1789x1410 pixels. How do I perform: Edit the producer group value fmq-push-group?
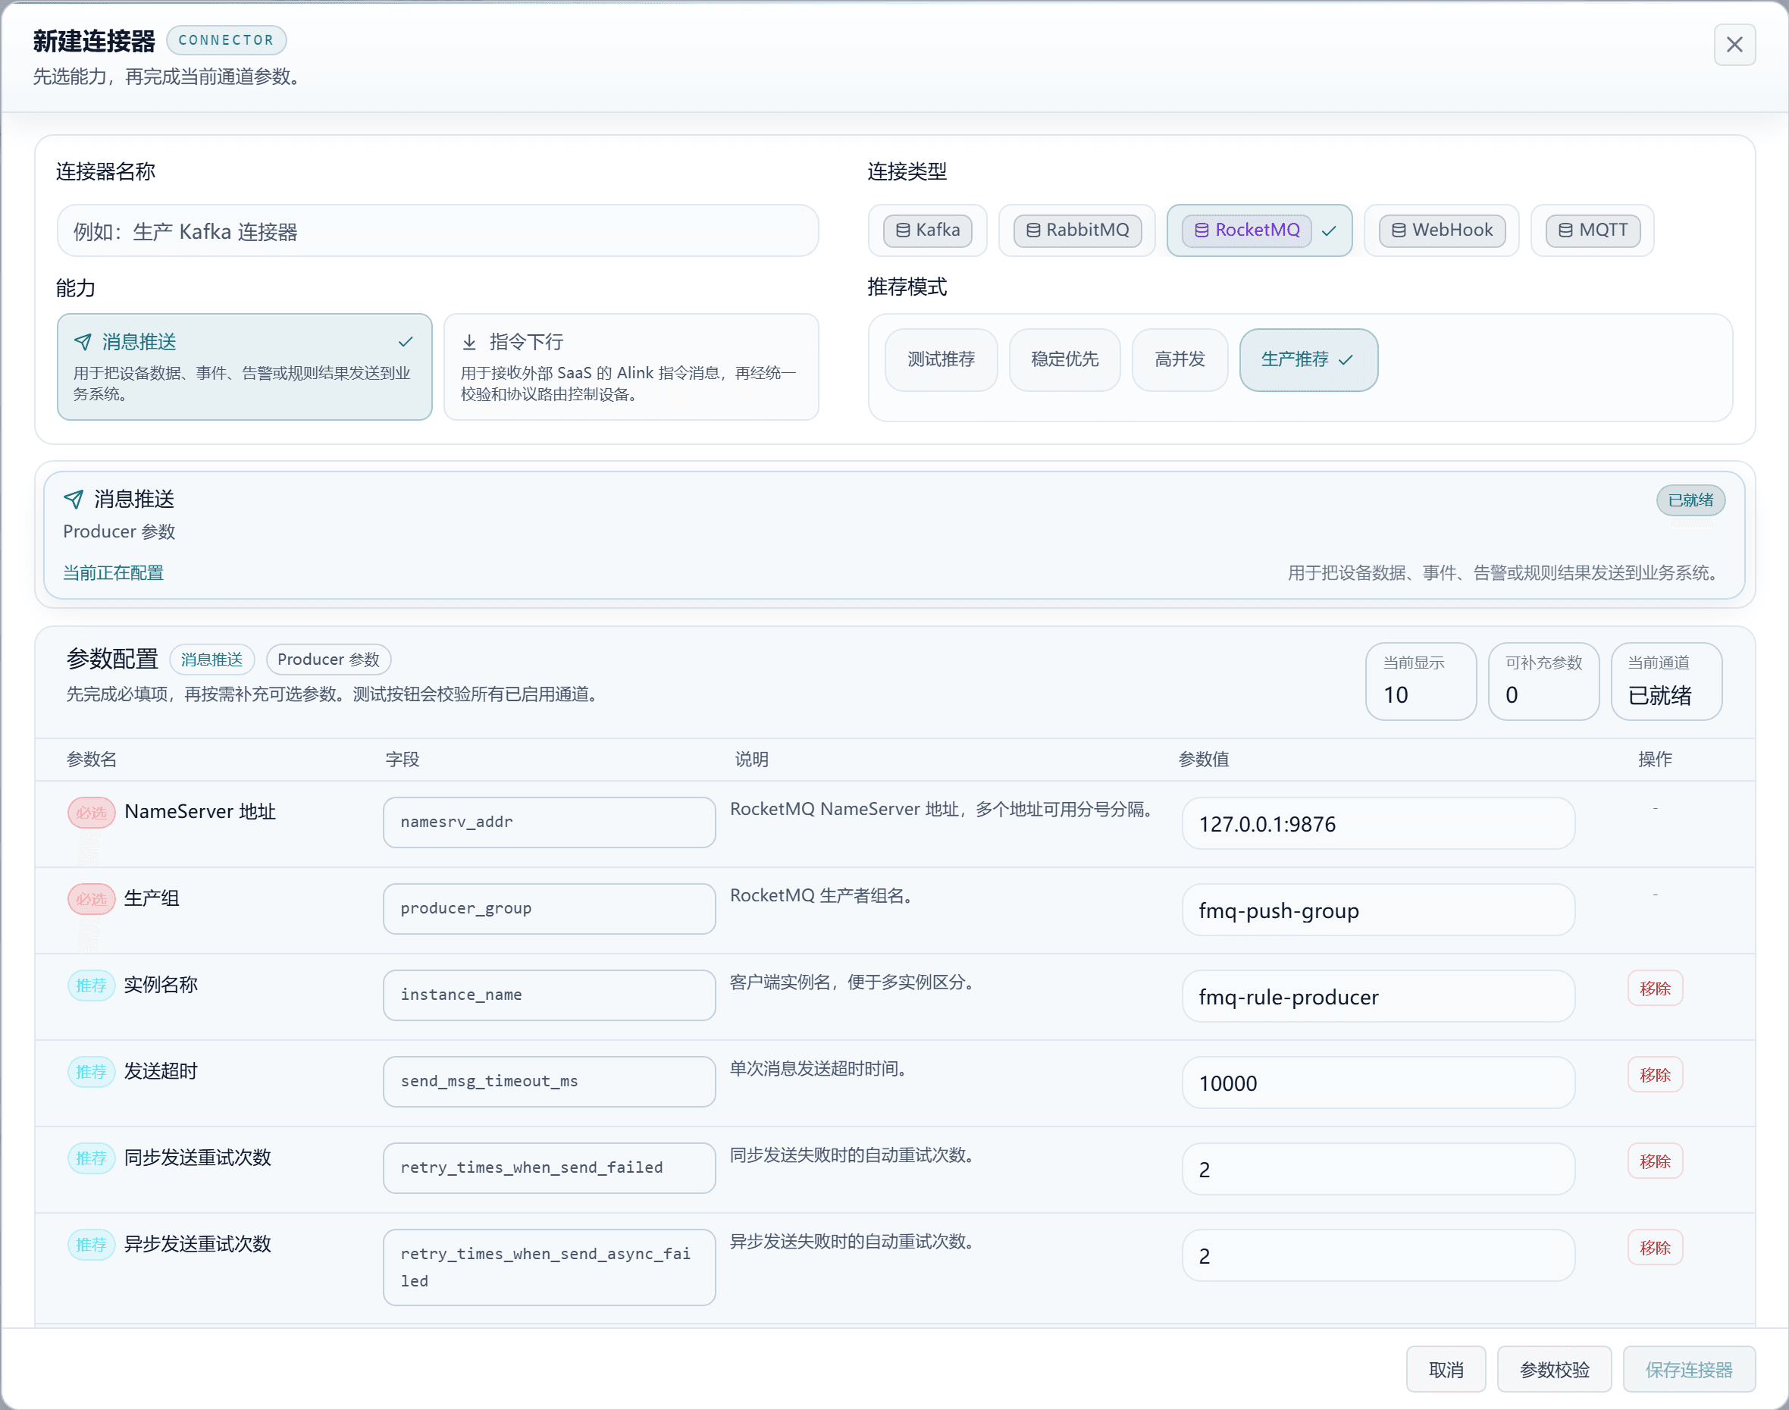1378,910
